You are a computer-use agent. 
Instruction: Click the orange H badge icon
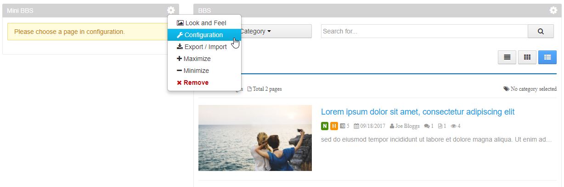[334, 126]
